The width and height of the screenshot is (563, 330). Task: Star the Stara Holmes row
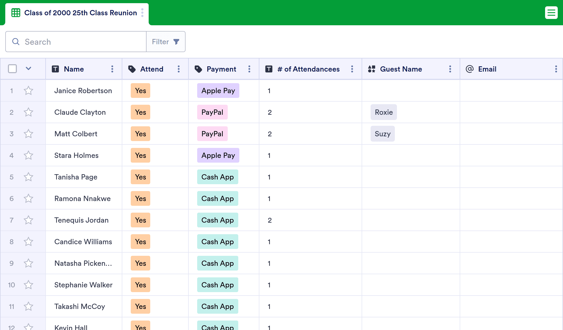(x=28, y=155)
